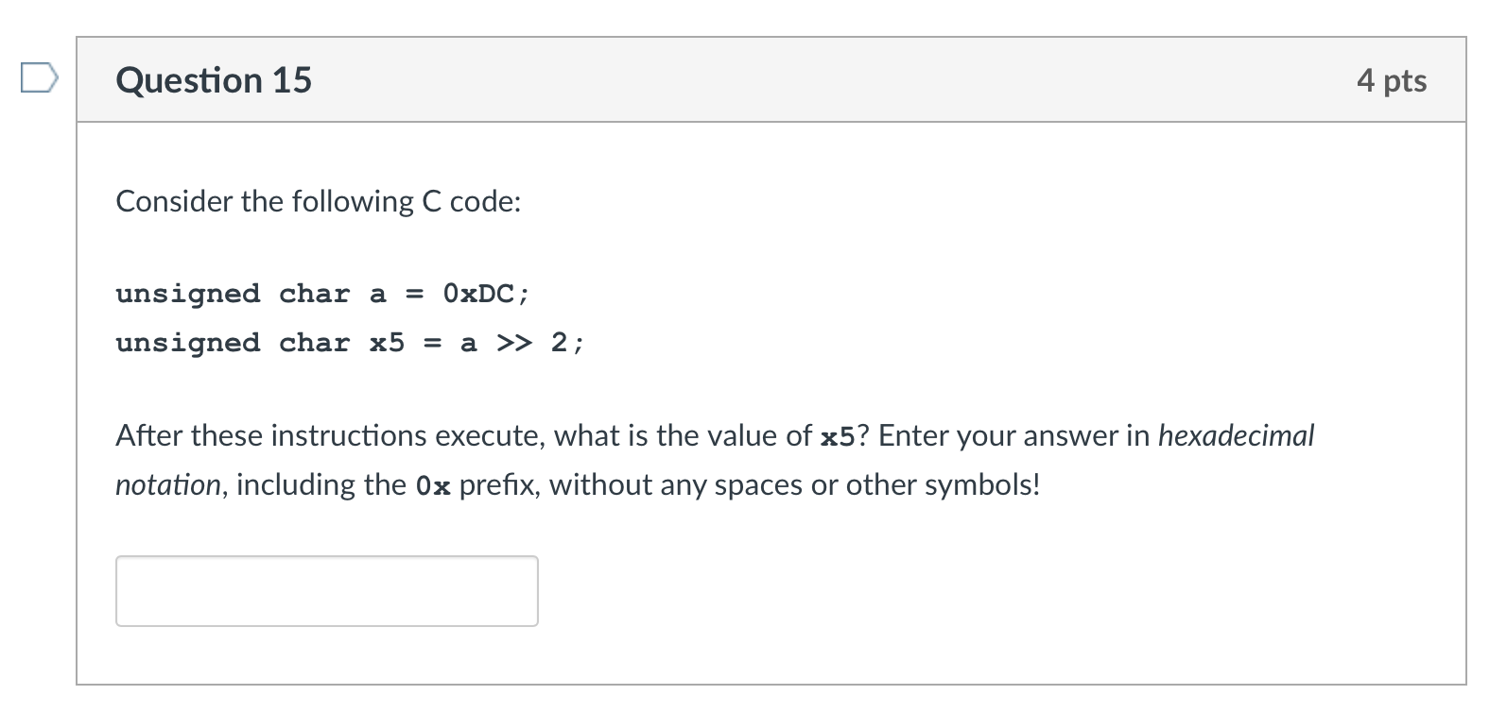Image resolution: width=1507 pixels, height=712 pixels.
Task: Click inside the answer input box
Action: click(325, 590)
